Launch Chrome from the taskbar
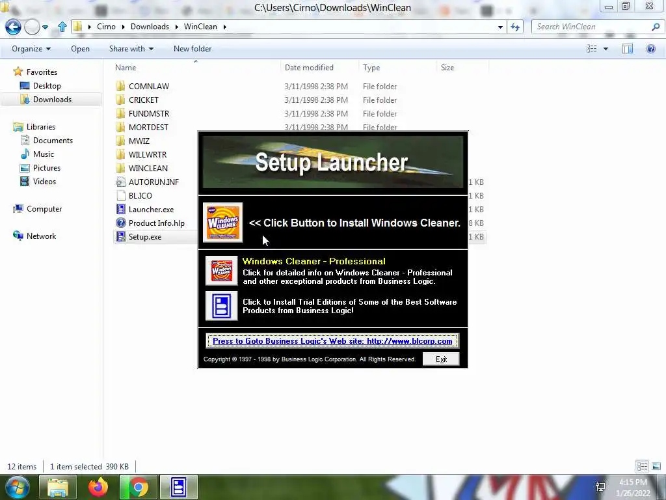The height and width of the screenshot is (500, 666). click(x=139, y=487)
